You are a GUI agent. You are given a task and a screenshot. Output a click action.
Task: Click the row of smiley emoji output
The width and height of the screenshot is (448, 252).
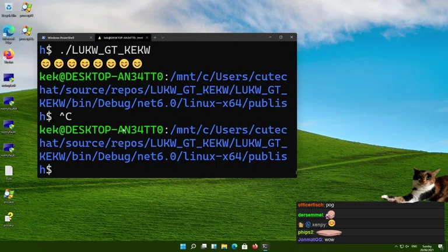point(92,64)
